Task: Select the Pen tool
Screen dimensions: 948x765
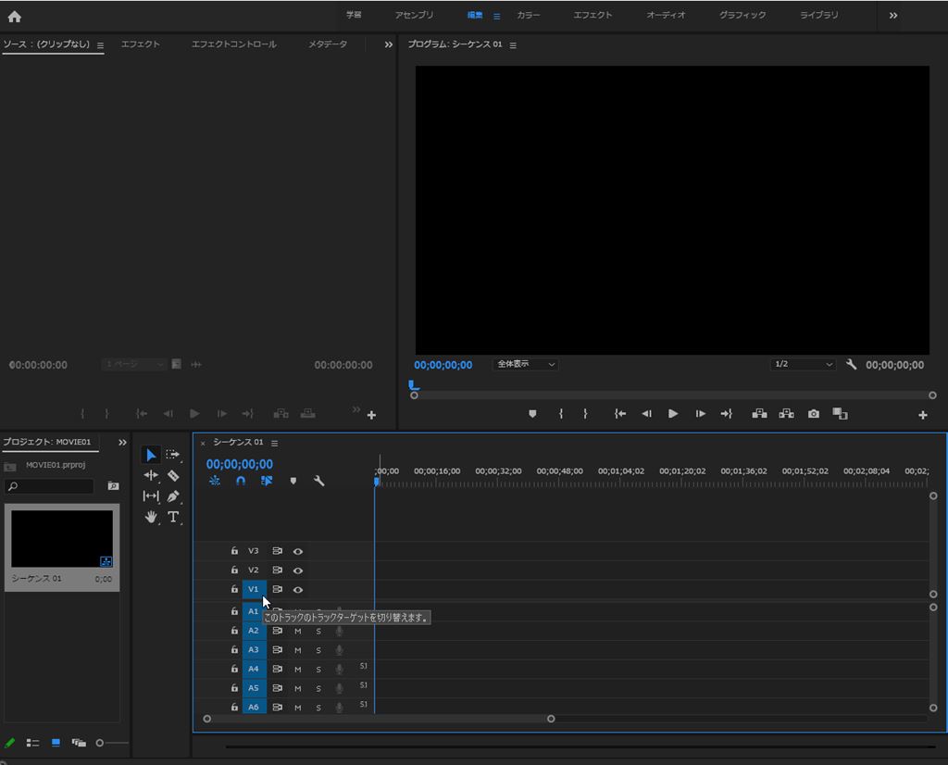Action: pos(173,496)
